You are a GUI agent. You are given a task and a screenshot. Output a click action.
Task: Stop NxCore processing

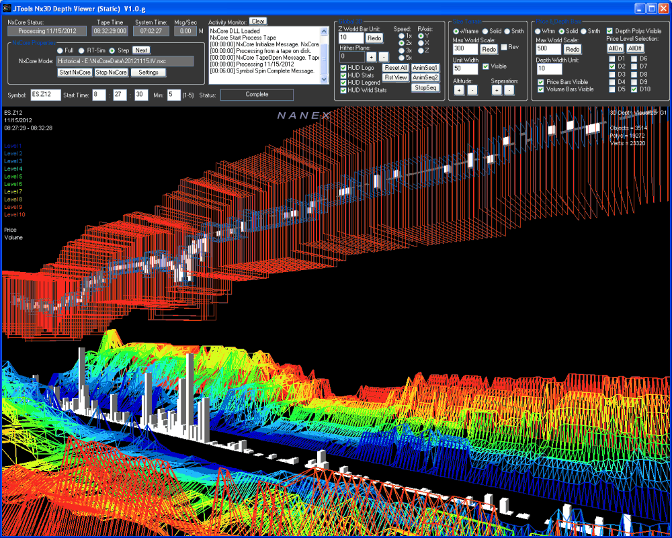(x=111, y=73)
